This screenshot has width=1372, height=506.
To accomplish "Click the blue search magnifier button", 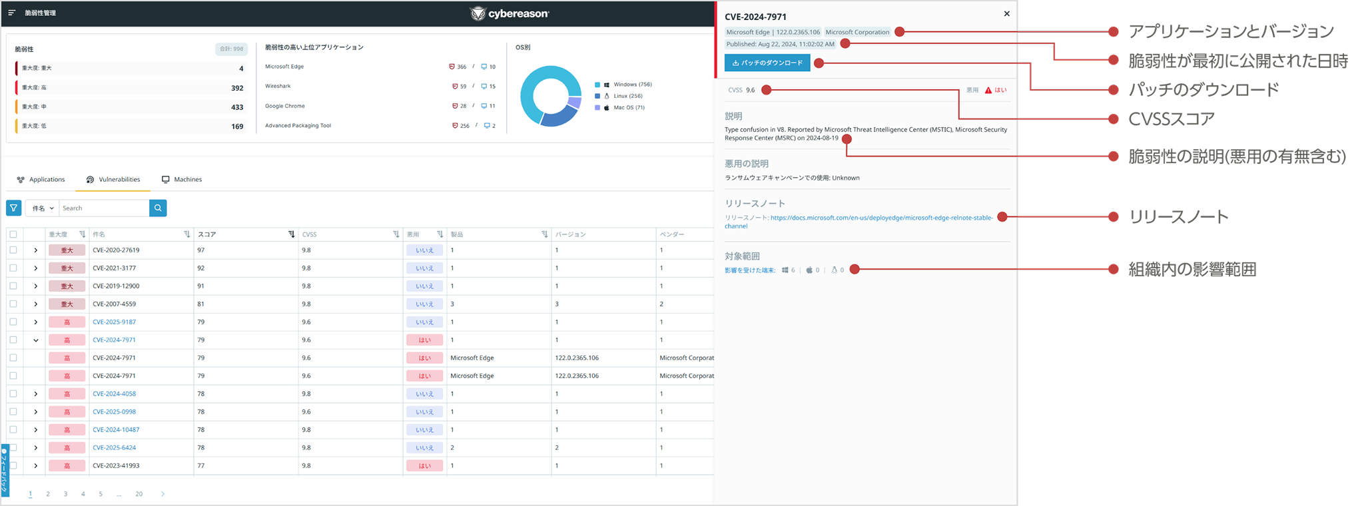I will click(158, 208).
